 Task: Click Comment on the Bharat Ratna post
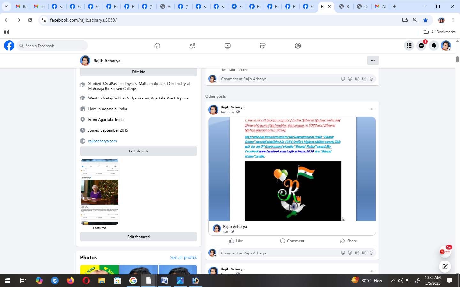[x=292, y=241]
